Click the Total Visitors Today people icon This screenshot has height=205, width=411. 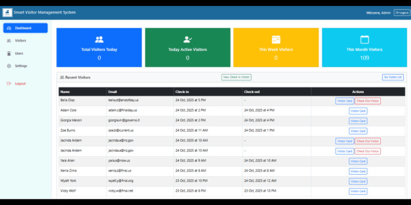[99, 39]
